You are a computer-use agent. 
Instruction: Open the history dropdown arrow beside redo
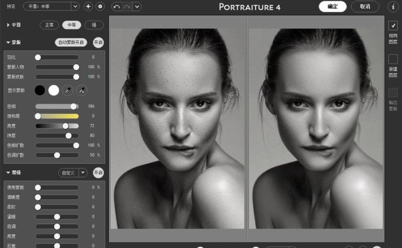pos(137,7)
